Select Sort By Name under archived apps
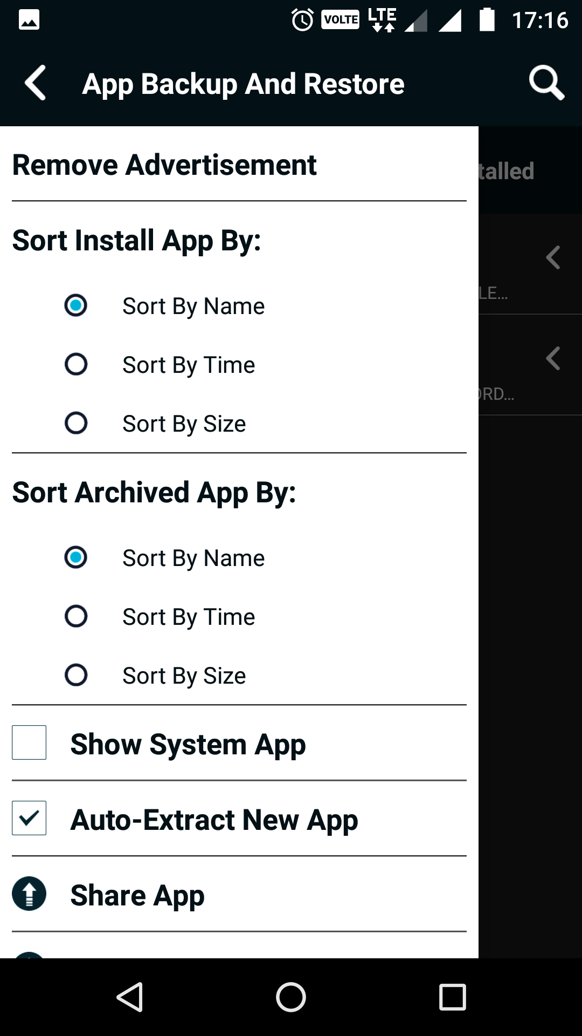 (x=76, y=557)
